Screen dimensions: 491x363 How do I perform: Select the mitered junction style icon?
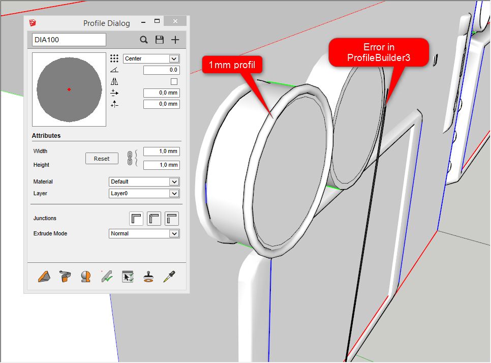[154, 219]
